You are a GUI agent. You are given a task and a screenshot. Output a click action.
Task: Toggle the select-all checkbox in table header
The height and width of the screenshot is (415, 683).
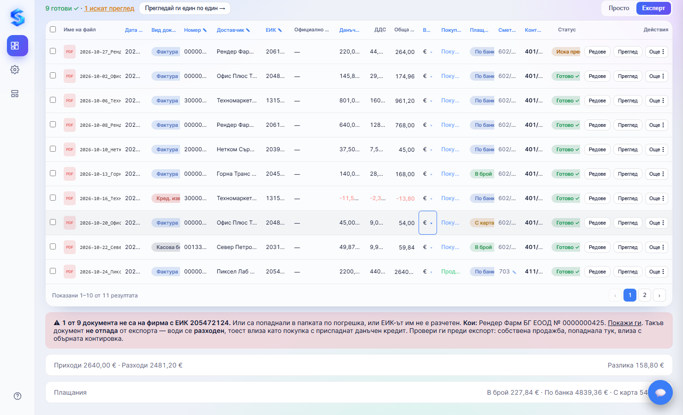(53, 30)
